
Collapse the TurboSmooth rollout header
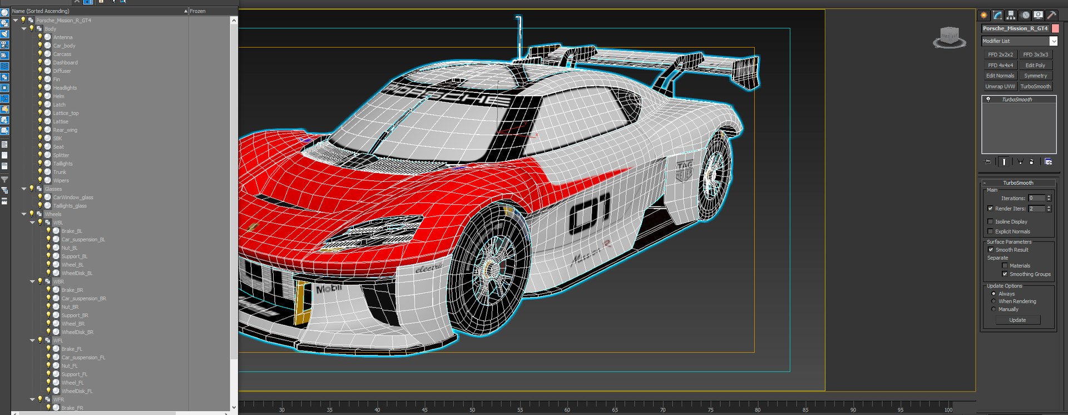pyautogui.click(x=1018, y=182)
